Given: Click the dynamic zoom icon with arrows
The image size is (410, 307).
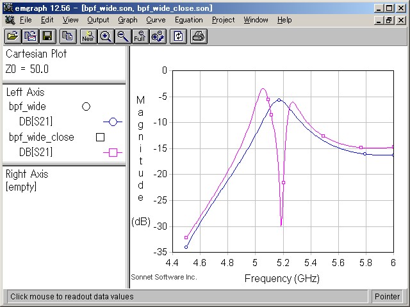Looking at the screenshot, I should click(158, 36).
